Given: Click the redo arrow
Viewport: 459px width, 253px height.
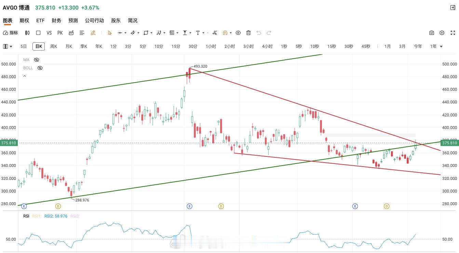Looking at the screenshot, I should point(269,33).
